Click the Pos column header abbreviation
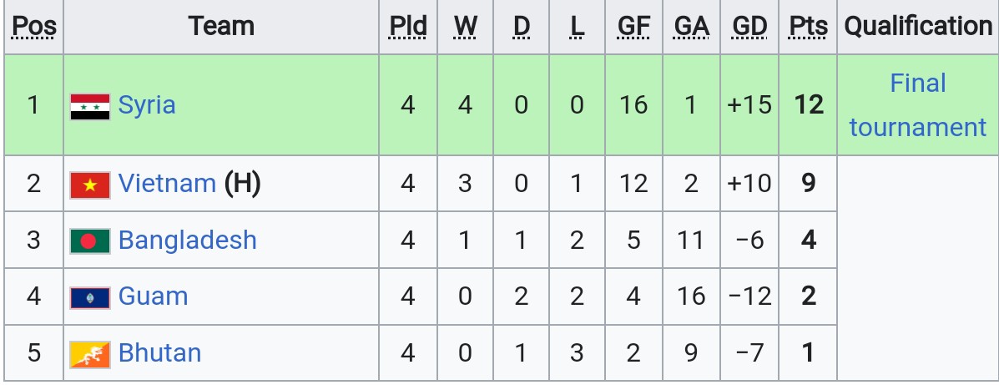This screenshot has width=999, height=385. [x=33, y=27]
